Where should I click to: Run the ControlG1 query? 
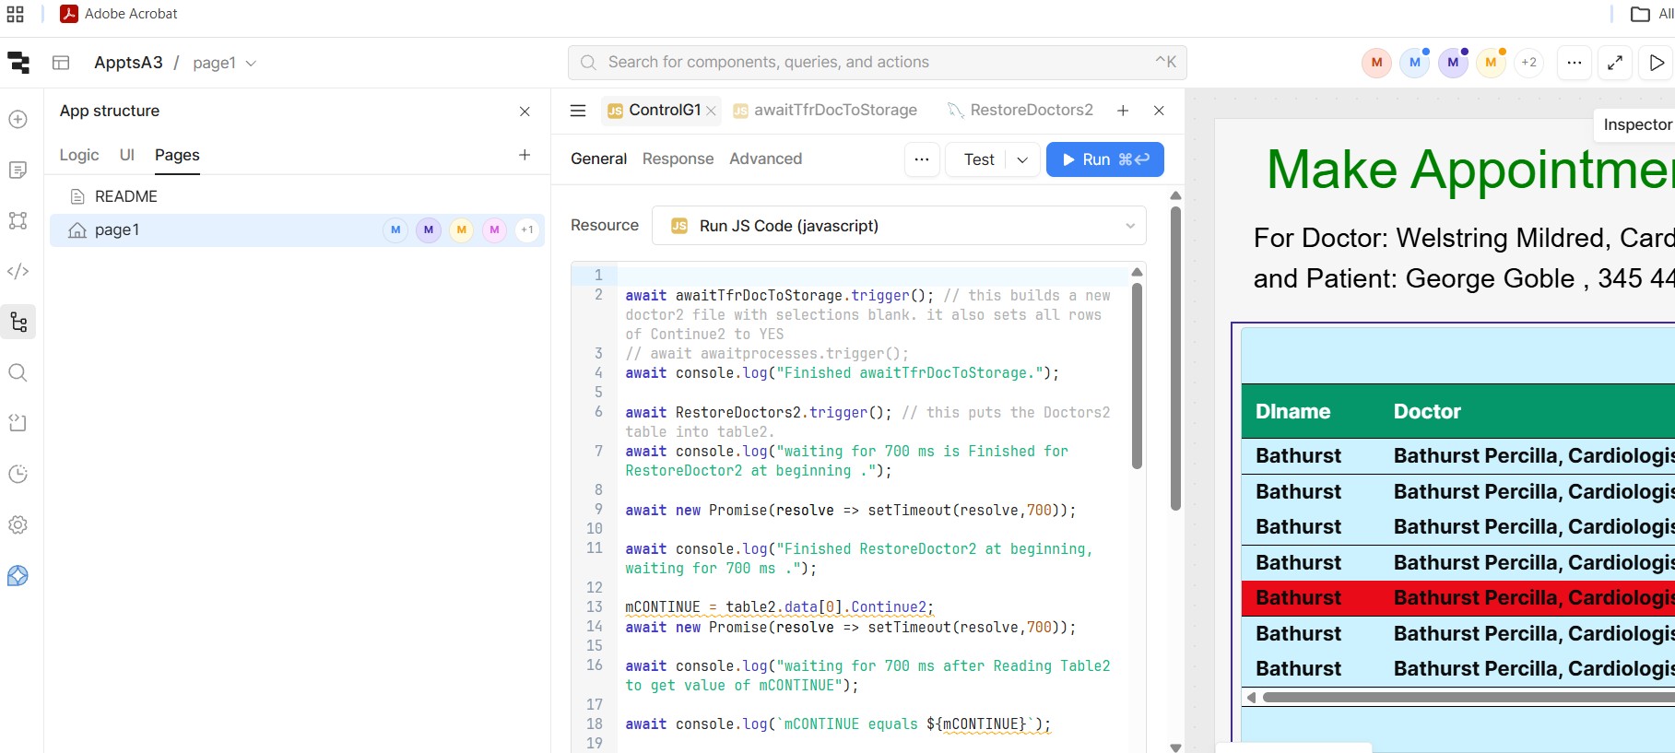(1104, 159)
